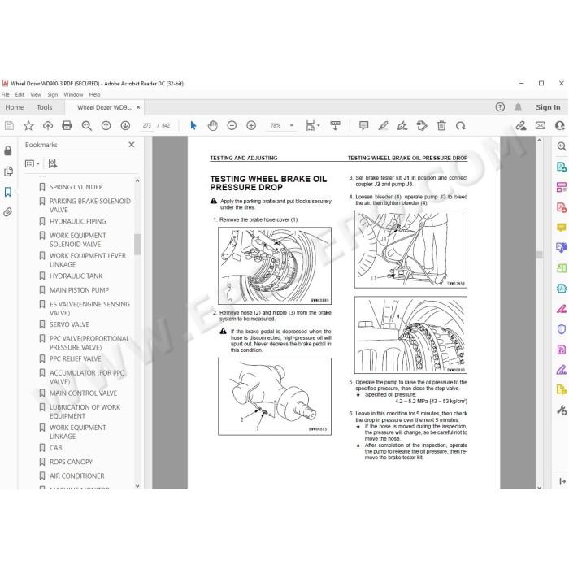Go to next page arrow
The image size is (569, 569).
point(125,125)
